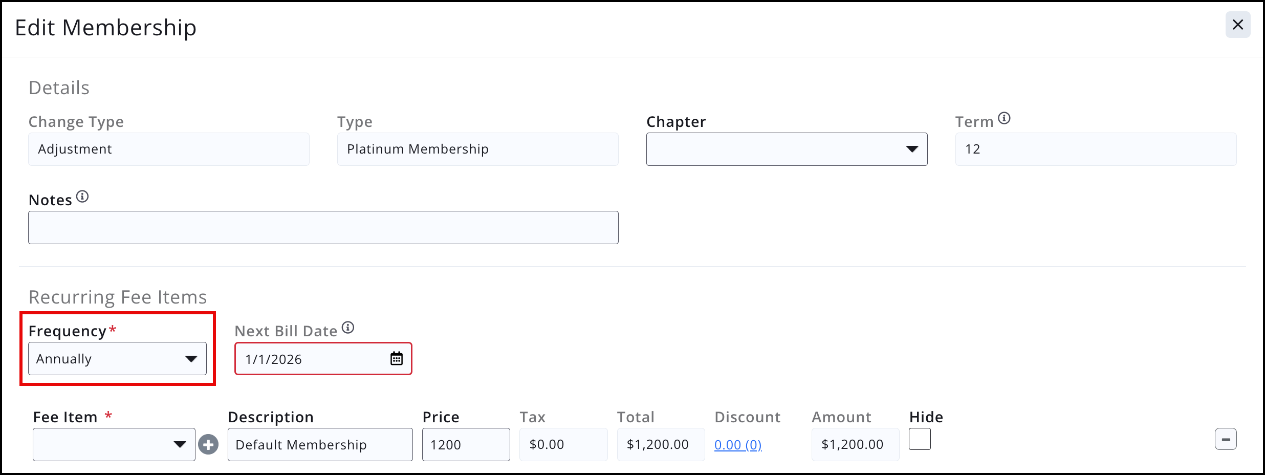The height and width of the screenshot is (475, 1265).
Task: Toggle the Hide checkbox
Action: pyautogui.click(x=920, y=439)
